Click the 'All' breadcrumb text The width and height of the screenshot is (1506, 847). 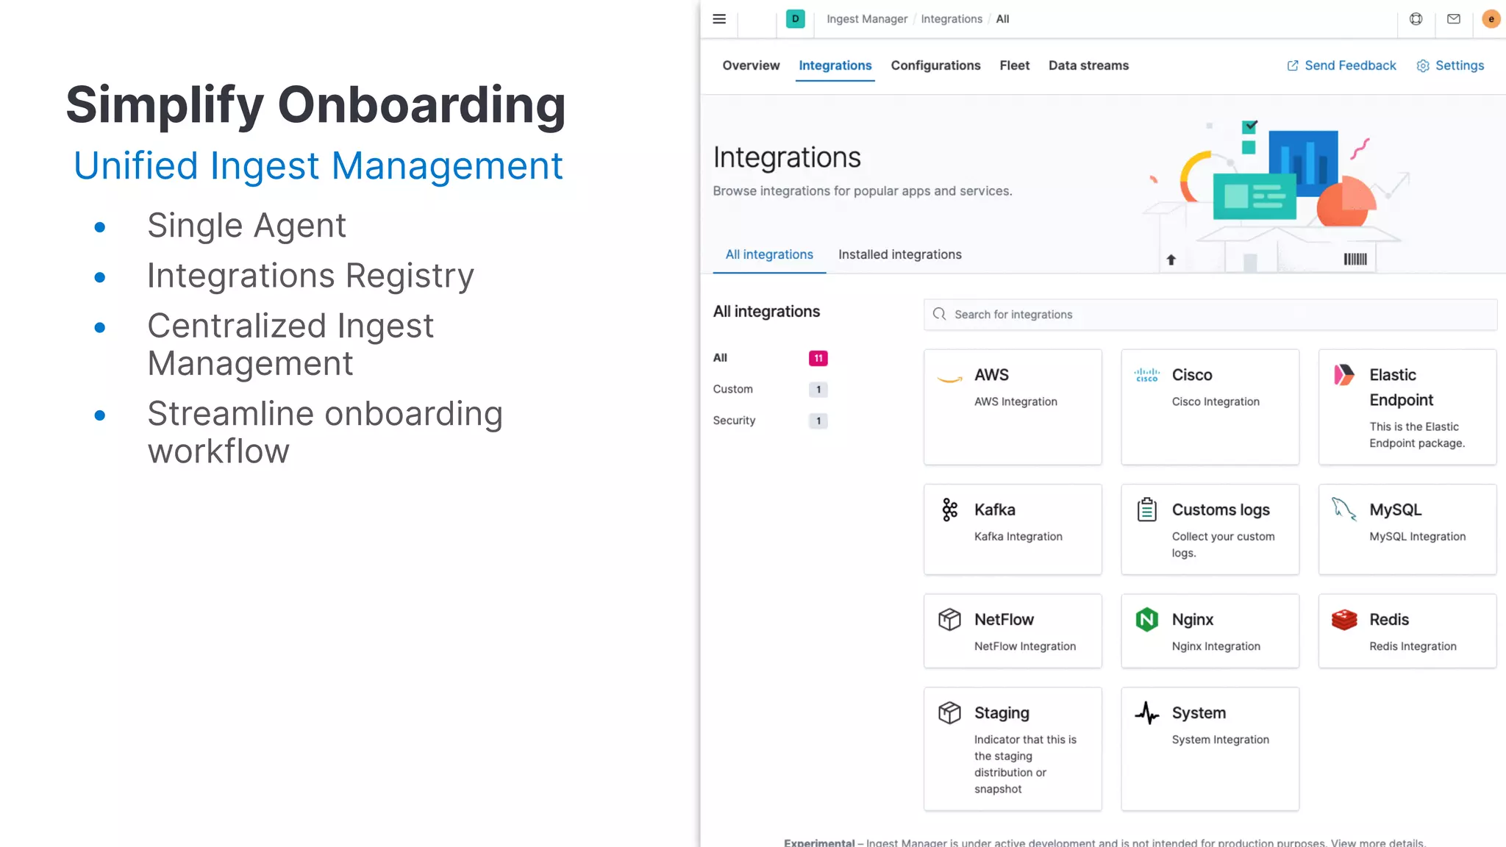pos(1002,19)
